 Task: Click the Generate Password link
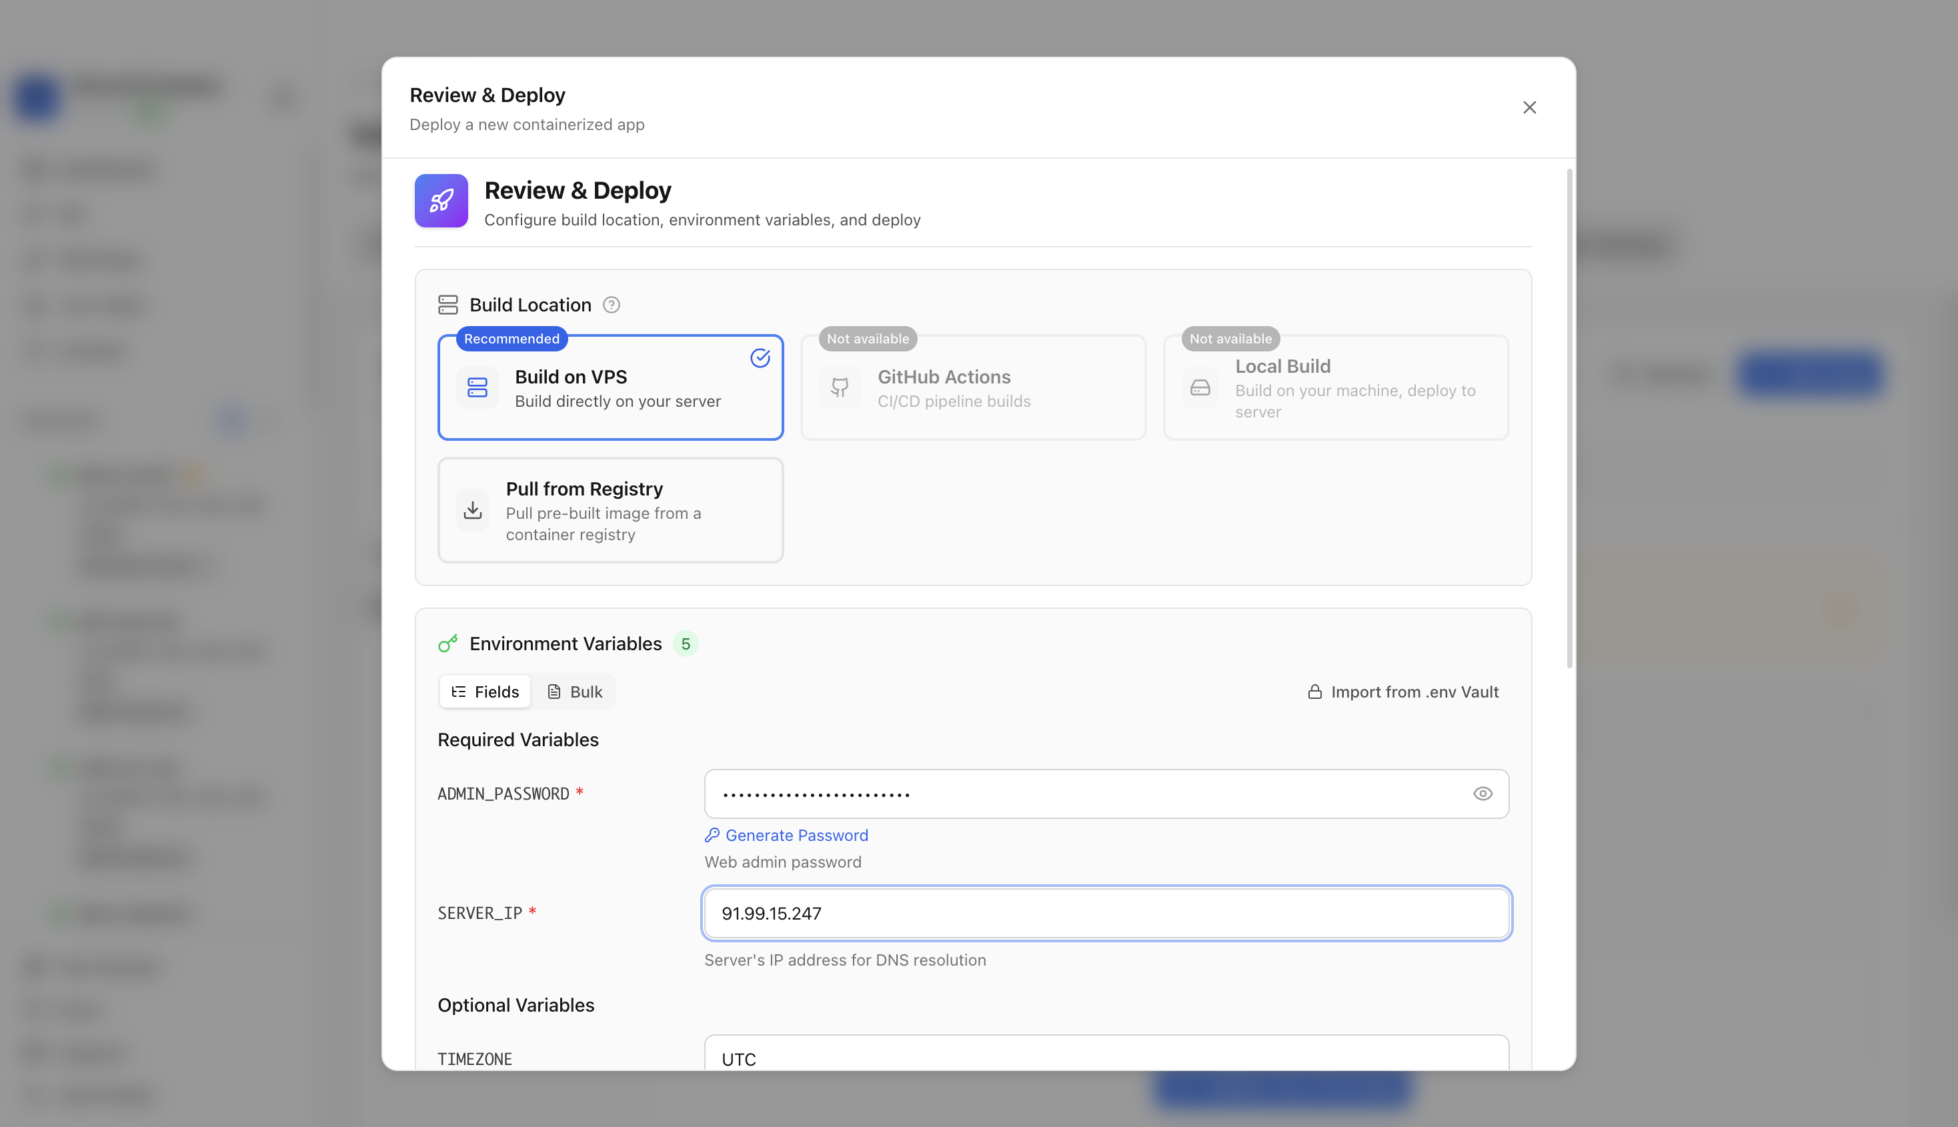786,835
